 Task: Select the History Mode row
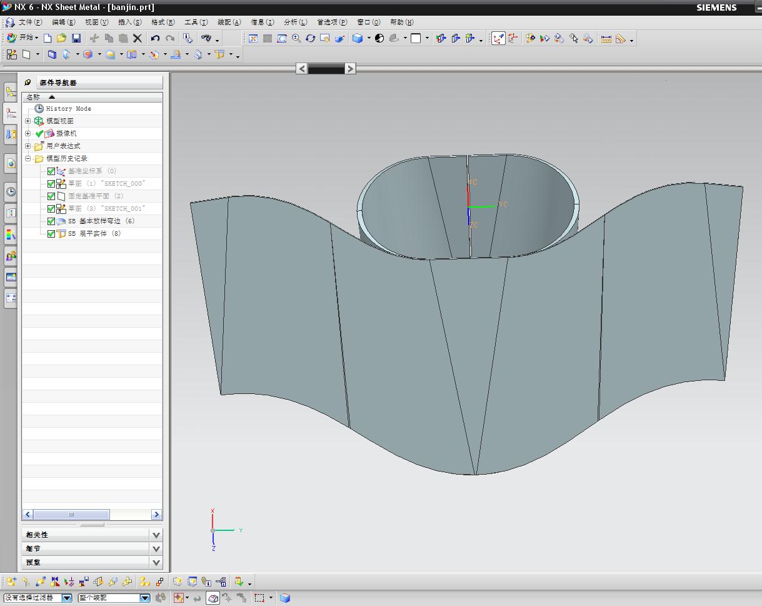click(69, 109)
